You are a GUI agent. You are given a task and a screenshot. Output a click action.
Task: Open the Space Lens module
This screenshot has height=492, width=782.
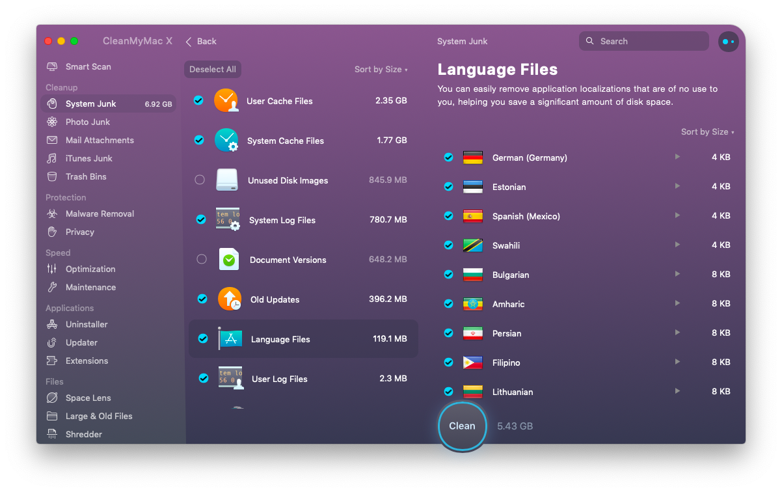pos(108,398)
